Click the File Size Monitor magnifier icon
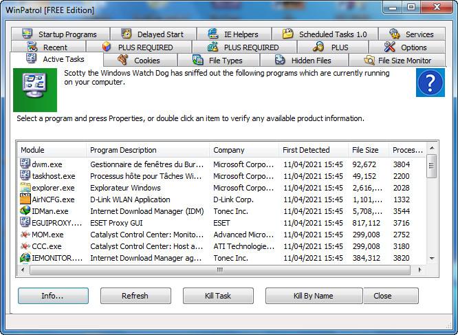This screenshot has width=458, height=335. point(369,60)
